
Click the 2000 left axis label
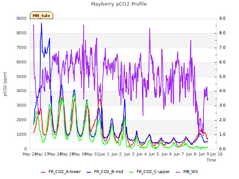[22, 120]
